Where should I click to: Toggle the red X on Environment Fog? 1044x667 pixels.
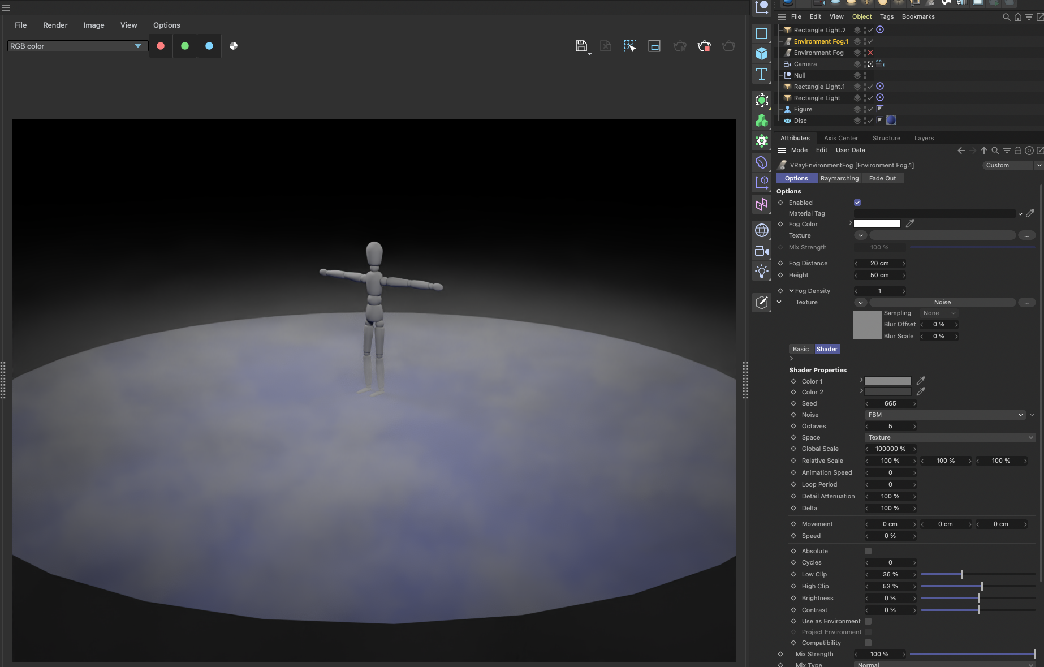pyautogui.click(x=870, y=53)
